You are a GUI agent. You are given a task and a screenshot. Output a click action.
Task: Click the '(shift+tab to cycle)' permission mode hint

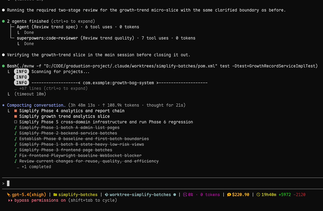click(x=92, y=200)
